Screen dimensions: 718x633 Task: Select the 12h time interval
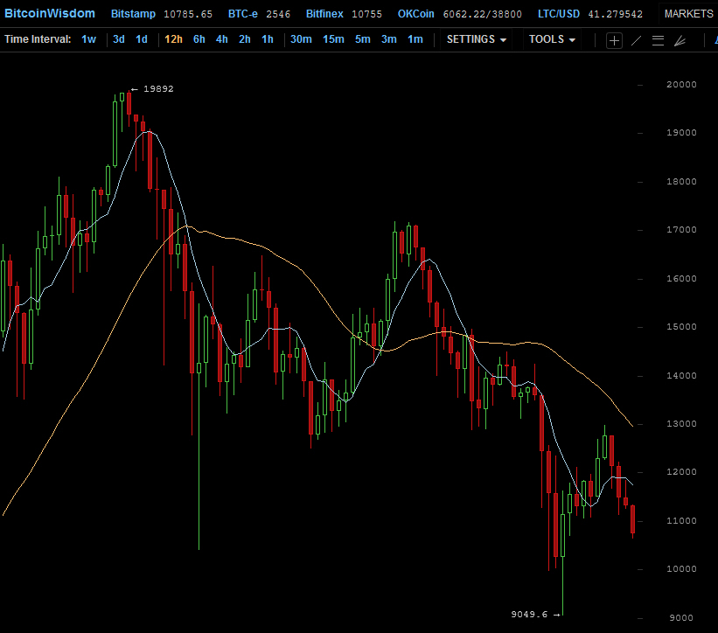173,39
